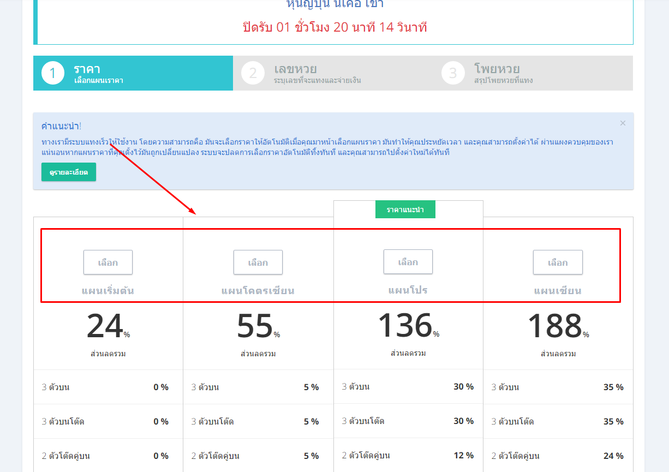
Task: Select the 3 ตัวบน 30% row
Action: pos(408,387)
